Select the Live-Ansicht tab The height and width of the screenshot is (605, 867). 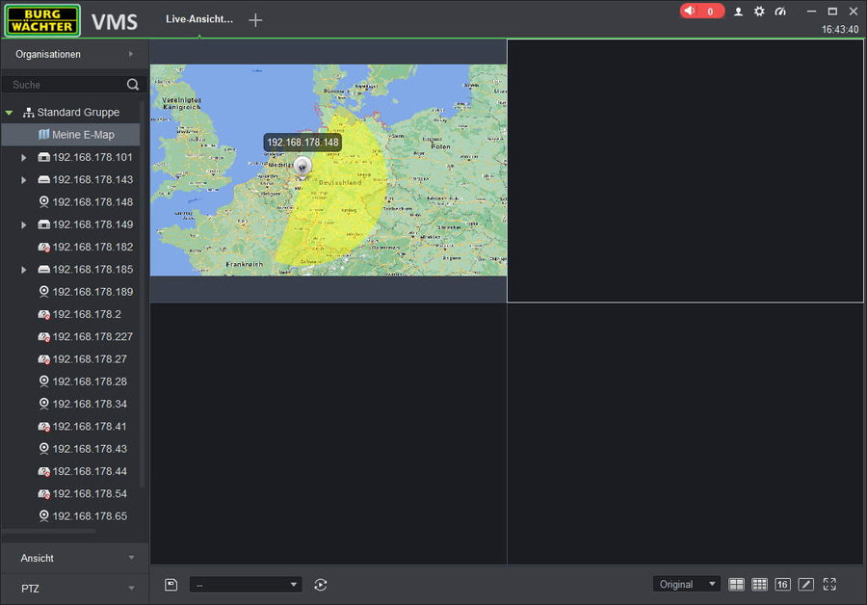pyautogui.click(x=199, y=19)
